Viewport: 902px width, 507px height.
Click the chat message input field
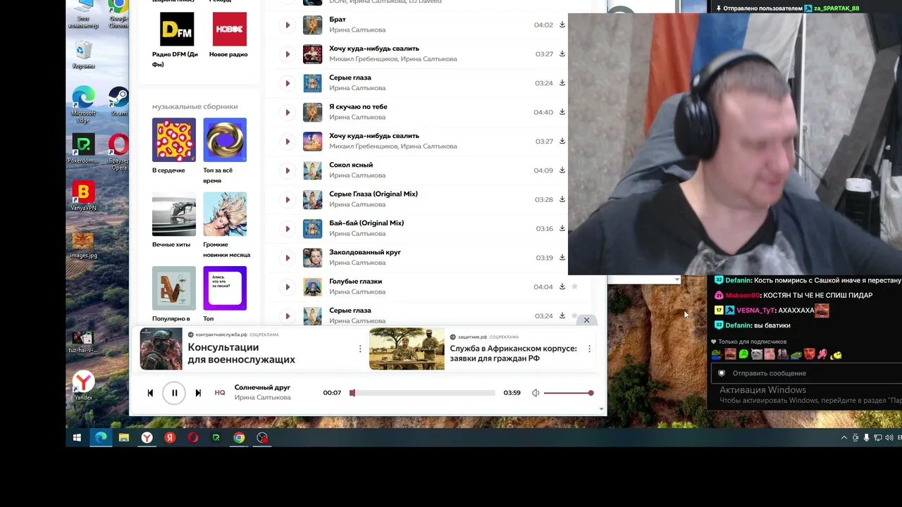807,373
